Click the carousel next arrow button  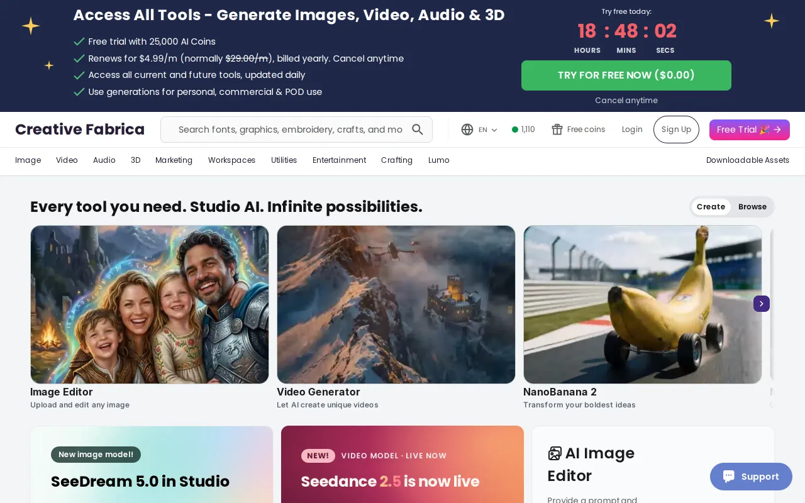[x=762, y=304]
